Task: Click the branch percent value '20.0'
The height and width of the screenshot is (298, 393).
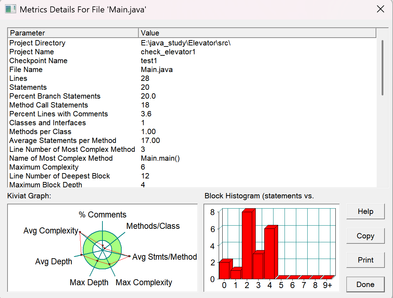Action: coord(148,96)
